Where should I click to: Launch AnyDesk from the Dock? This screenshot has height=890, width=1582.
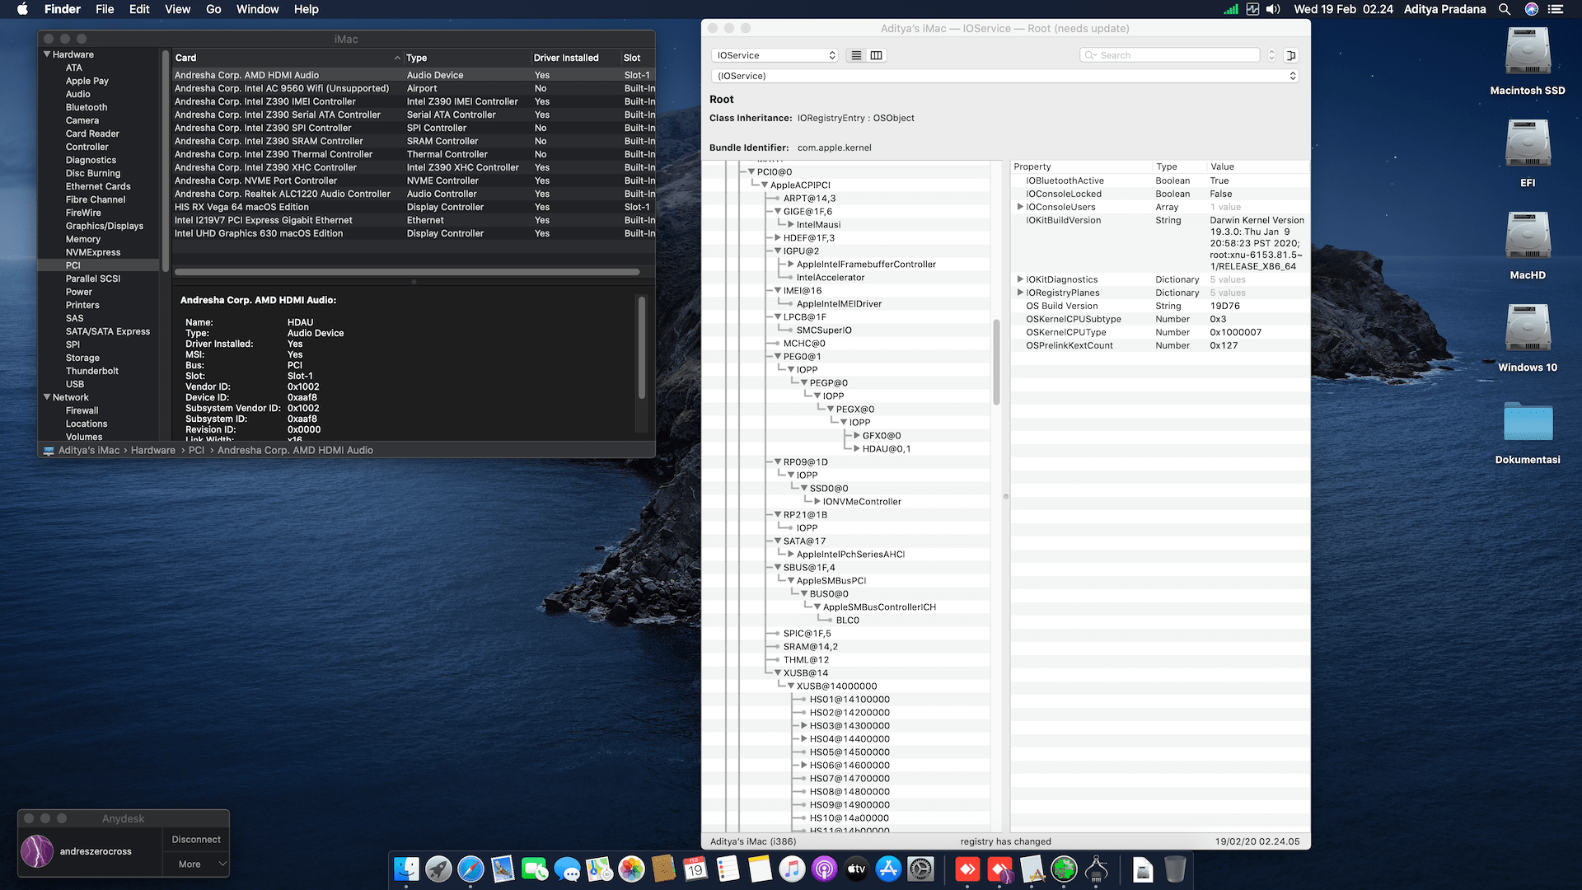pos(967,869)
